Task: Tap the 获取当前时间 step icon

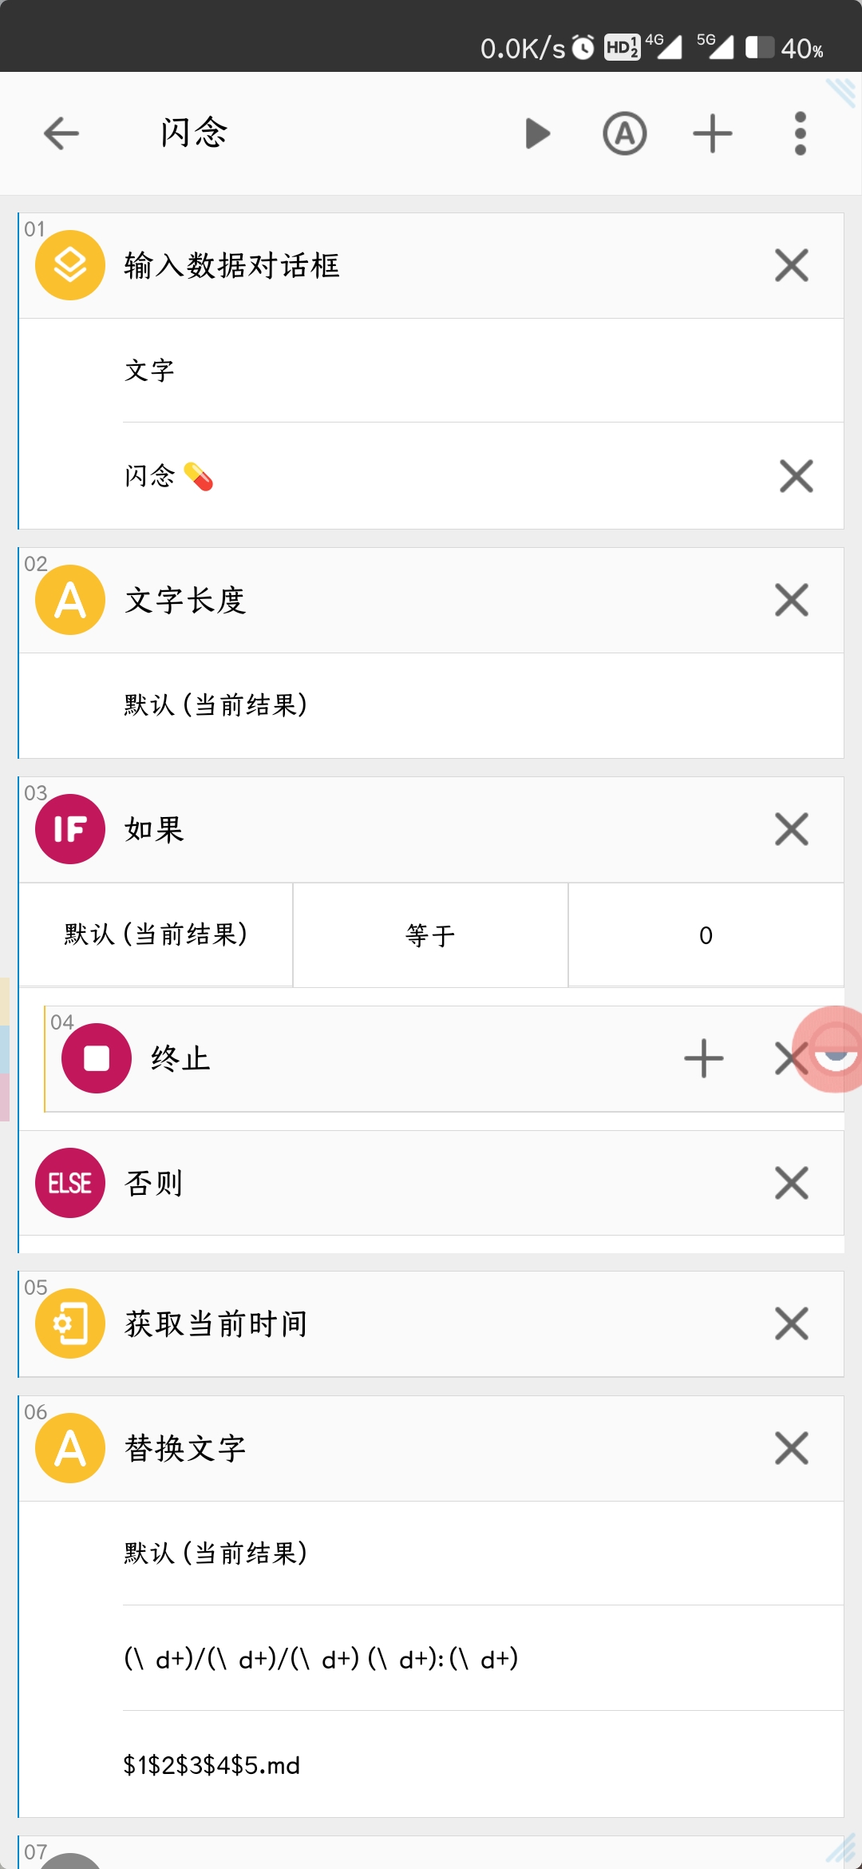Action: tap(70, 1323)
